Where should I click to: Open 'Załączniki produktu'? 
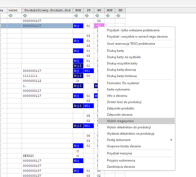click(136, 108)
